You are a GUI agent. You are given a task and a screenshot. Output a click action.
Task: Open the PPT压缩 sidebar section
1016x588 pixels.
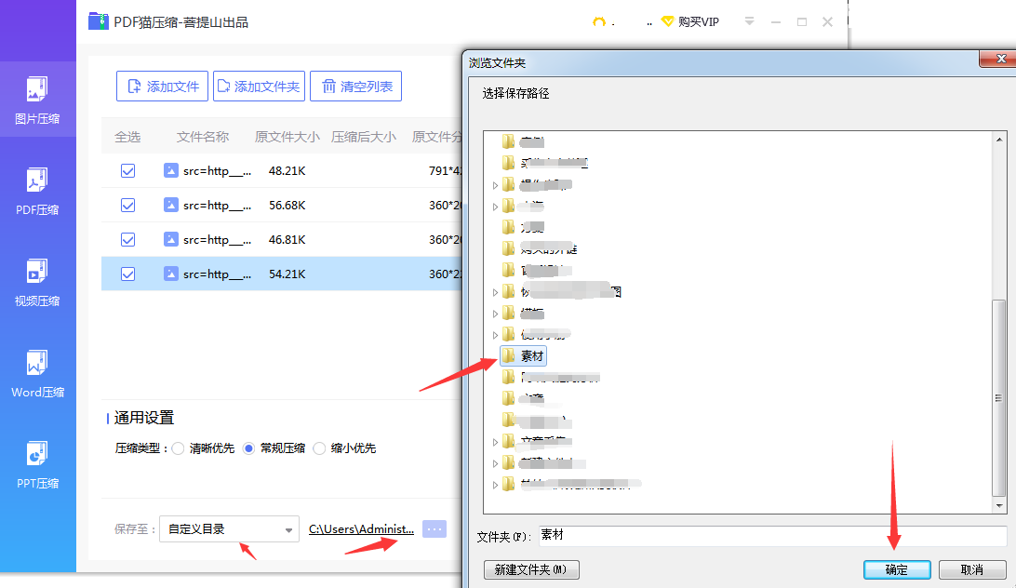pos(37,465)
